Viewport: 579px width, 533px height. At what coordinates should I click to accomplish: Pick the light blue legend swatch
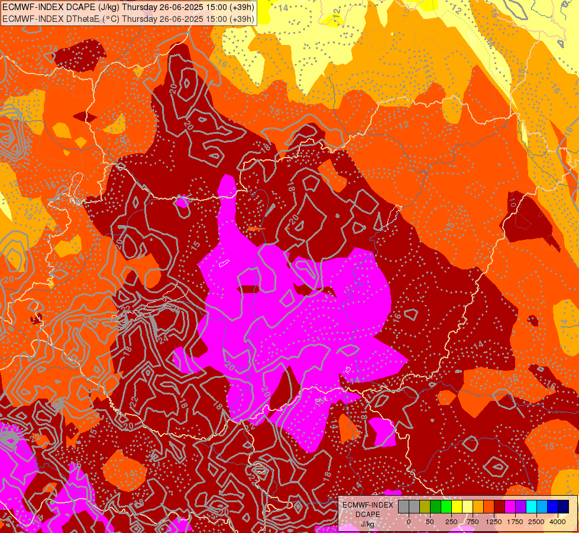[542, 506]
